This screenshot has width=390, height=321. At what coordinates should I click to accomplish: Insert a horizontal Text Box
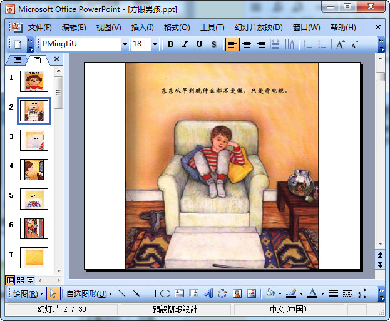coord(179,293)
